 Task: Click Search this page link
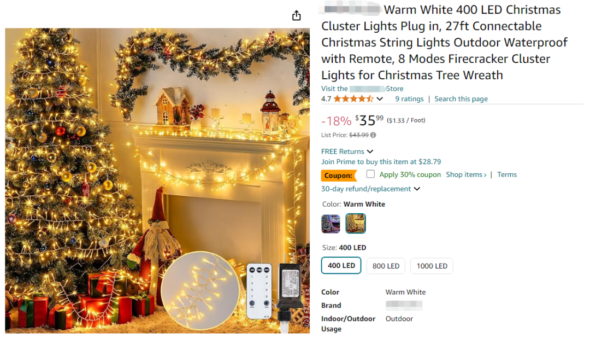(461, 99)
